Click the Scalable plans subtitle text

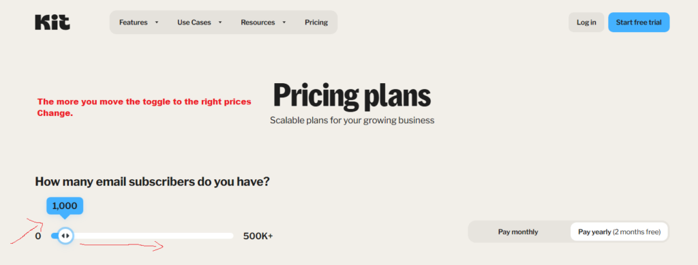(x=352, y=121)
